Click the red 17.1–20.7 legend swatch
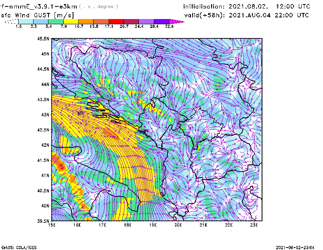323x250 pixels. (x=116, y=21)
